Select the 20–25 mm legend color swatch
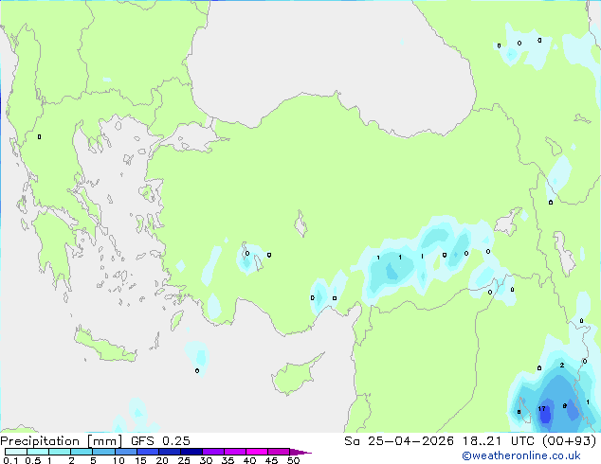The height and width of the screenshot is (464, 601). (170, 452)
